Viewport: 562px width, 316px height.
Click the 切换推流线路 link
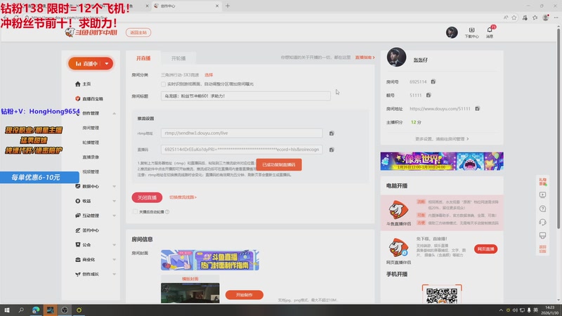(183, 197)
